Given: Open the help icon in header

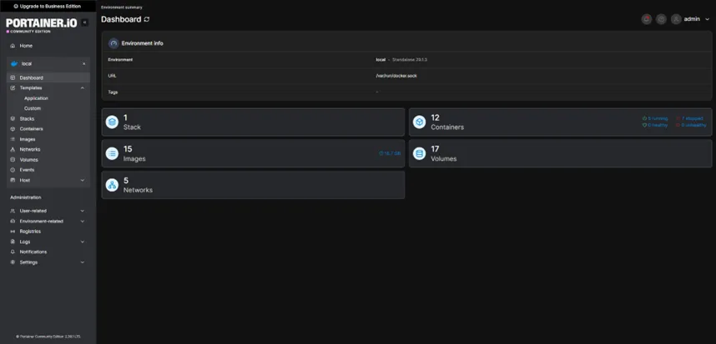Looking at the screenshot, I should pyautogui.click(x=661, y=19).
